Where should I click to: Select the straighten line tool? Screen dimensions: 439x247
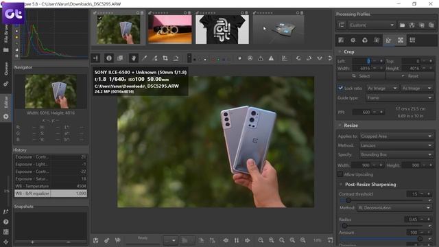[x=176, y=58]
